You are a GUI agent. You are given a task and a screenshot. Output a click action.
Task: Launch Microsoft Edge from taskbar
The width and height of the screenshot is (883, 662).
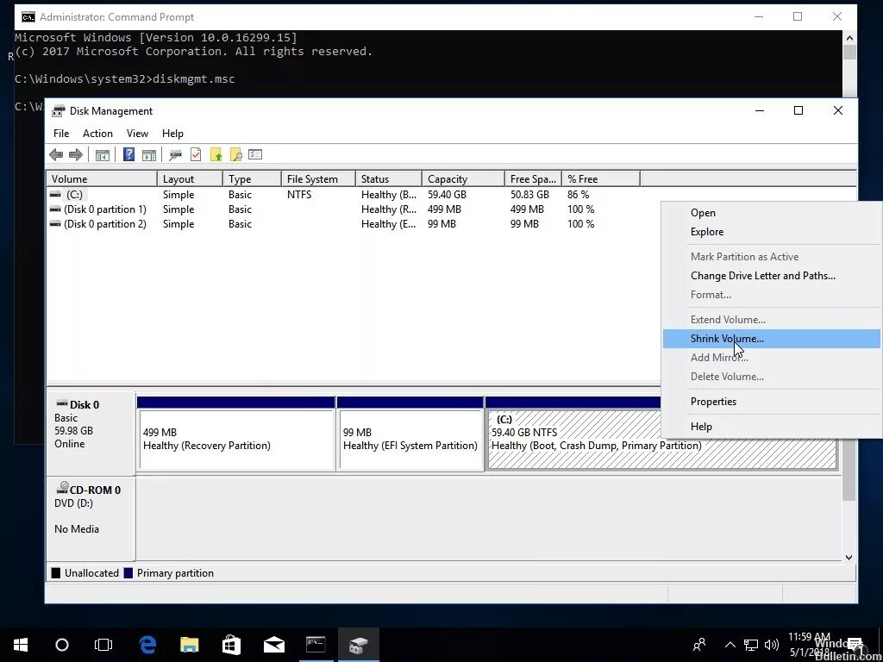point(147,645)
